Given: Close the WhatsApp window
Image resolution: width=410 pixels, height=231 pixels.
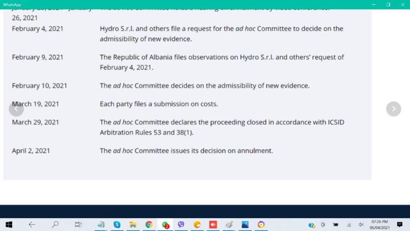Looking at the screenshot, I should click(403, 4).
